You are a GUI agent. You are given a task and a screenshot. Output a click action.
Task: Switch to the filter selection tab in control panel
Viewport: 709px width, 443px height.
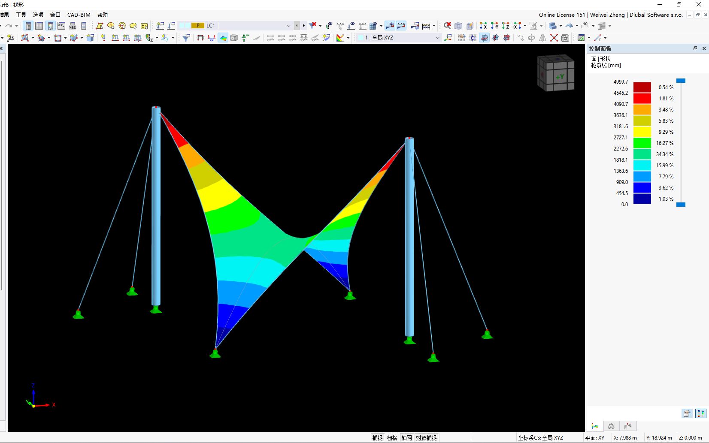627,426
